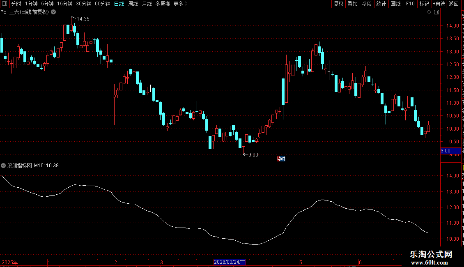
Task: Select the 15分钟 period tab
Action: (64, 4)
